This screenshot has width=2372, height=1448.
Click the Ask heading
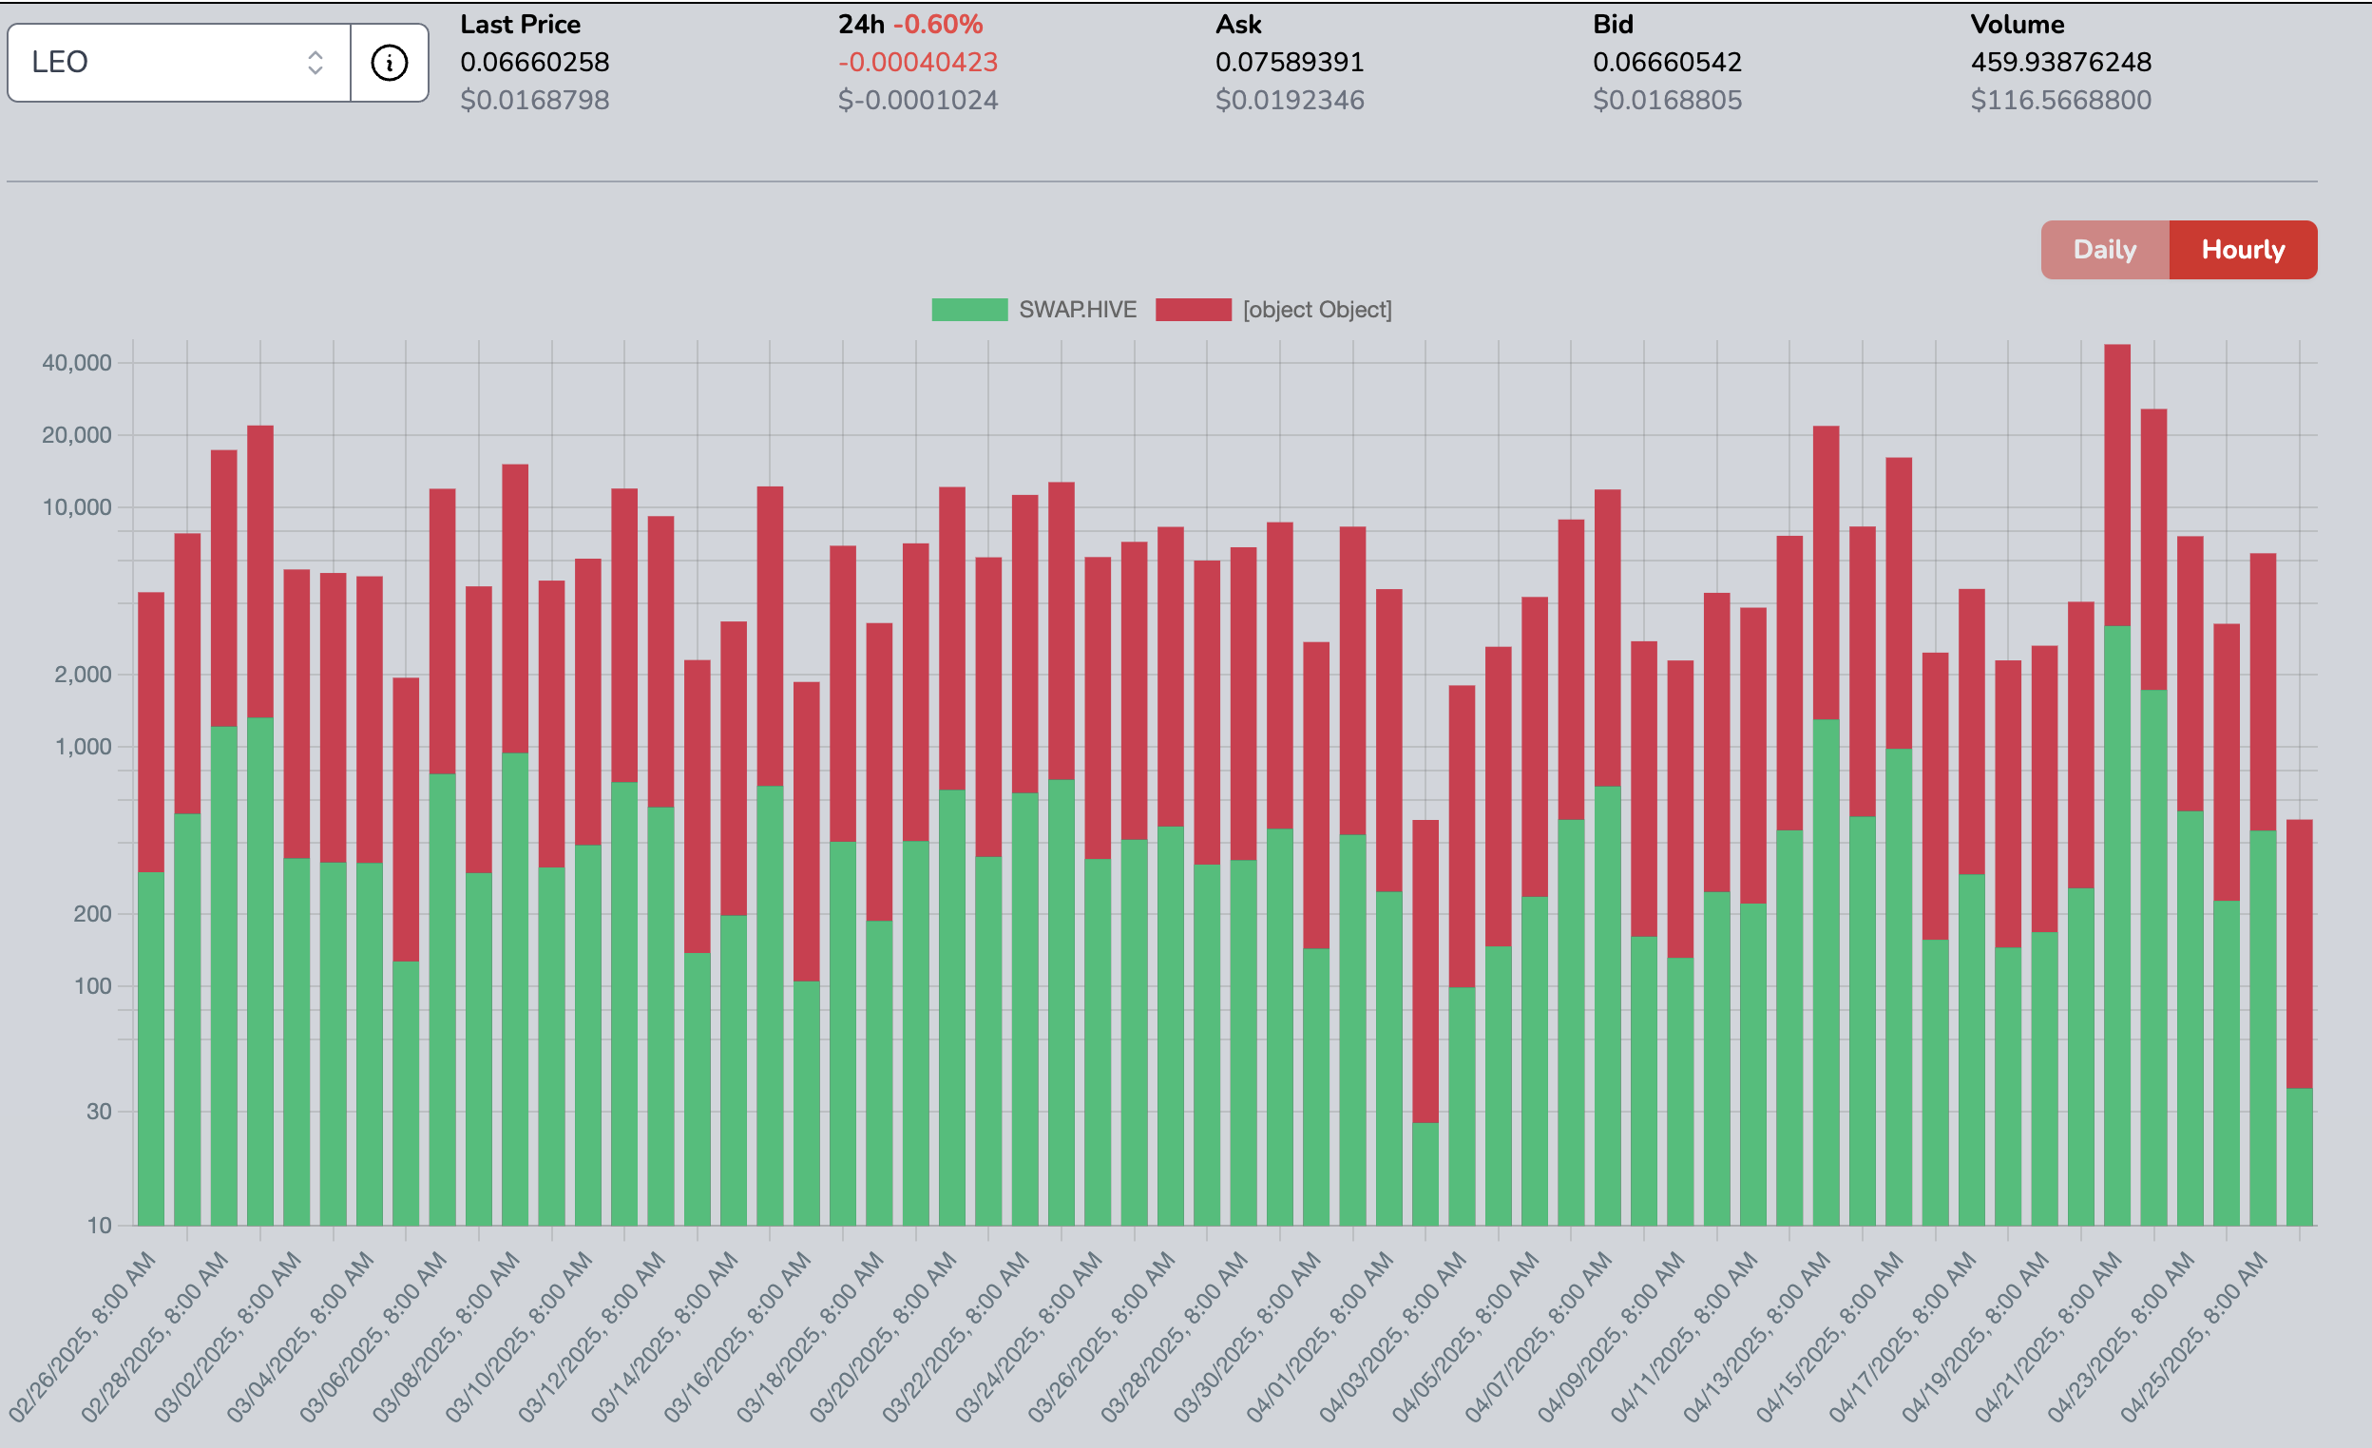pos(1238,24)
